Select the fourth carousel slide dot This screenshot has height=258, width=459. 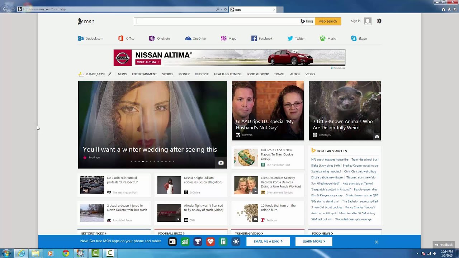tap(143, 162)
